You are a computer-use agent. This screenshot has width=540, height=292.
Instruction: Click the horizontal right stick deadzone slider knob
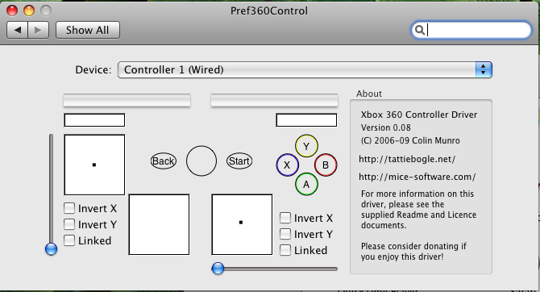[218, 269]
